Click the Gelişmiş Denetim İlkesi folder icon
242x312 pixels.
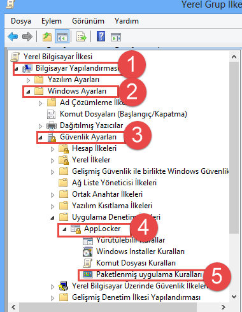point(64,297)
